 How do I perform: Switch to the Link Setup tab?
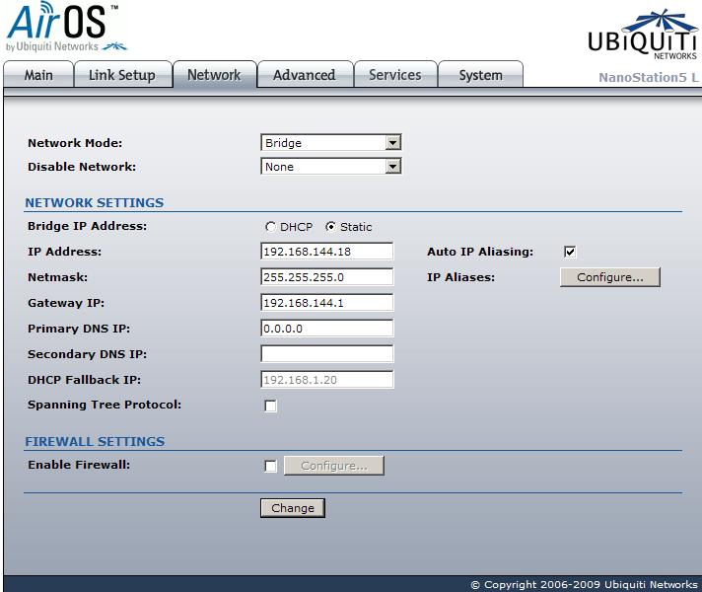coord(122,74)
